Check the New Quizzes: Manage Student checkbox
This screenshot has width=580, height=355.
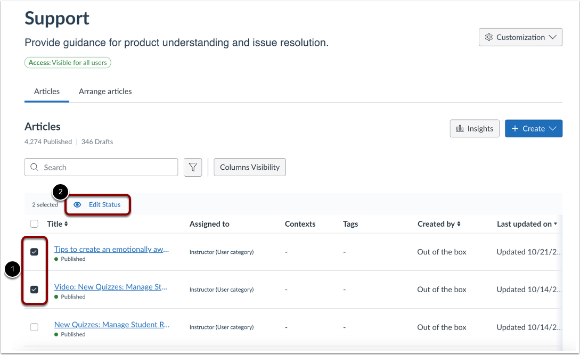click(34, 327)
